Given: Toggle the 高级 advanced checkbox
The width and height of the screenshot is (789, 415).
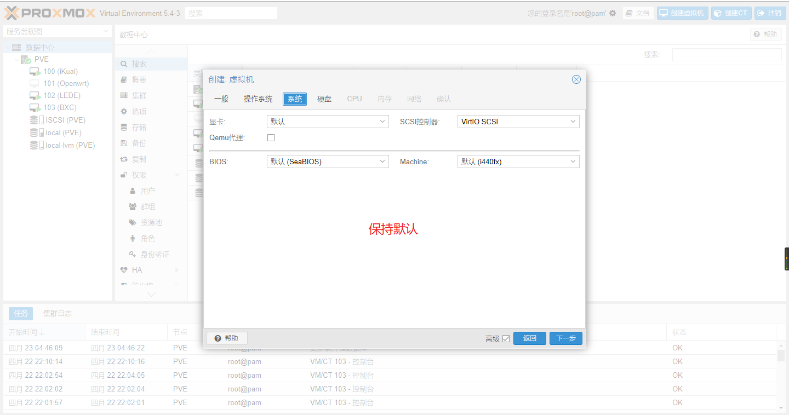Looking at the screenshot, I should point(506,339).
